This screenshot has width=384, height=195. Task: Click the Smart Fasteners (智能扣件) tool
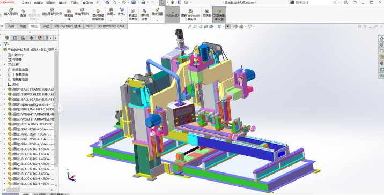[x=69, y=14]
